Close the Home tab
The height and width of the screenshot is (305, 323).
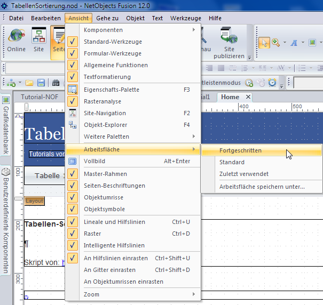click(248, 97)
